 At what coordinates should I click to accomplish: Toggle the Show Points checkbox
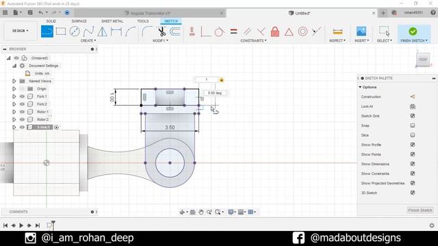pos(413,154)
